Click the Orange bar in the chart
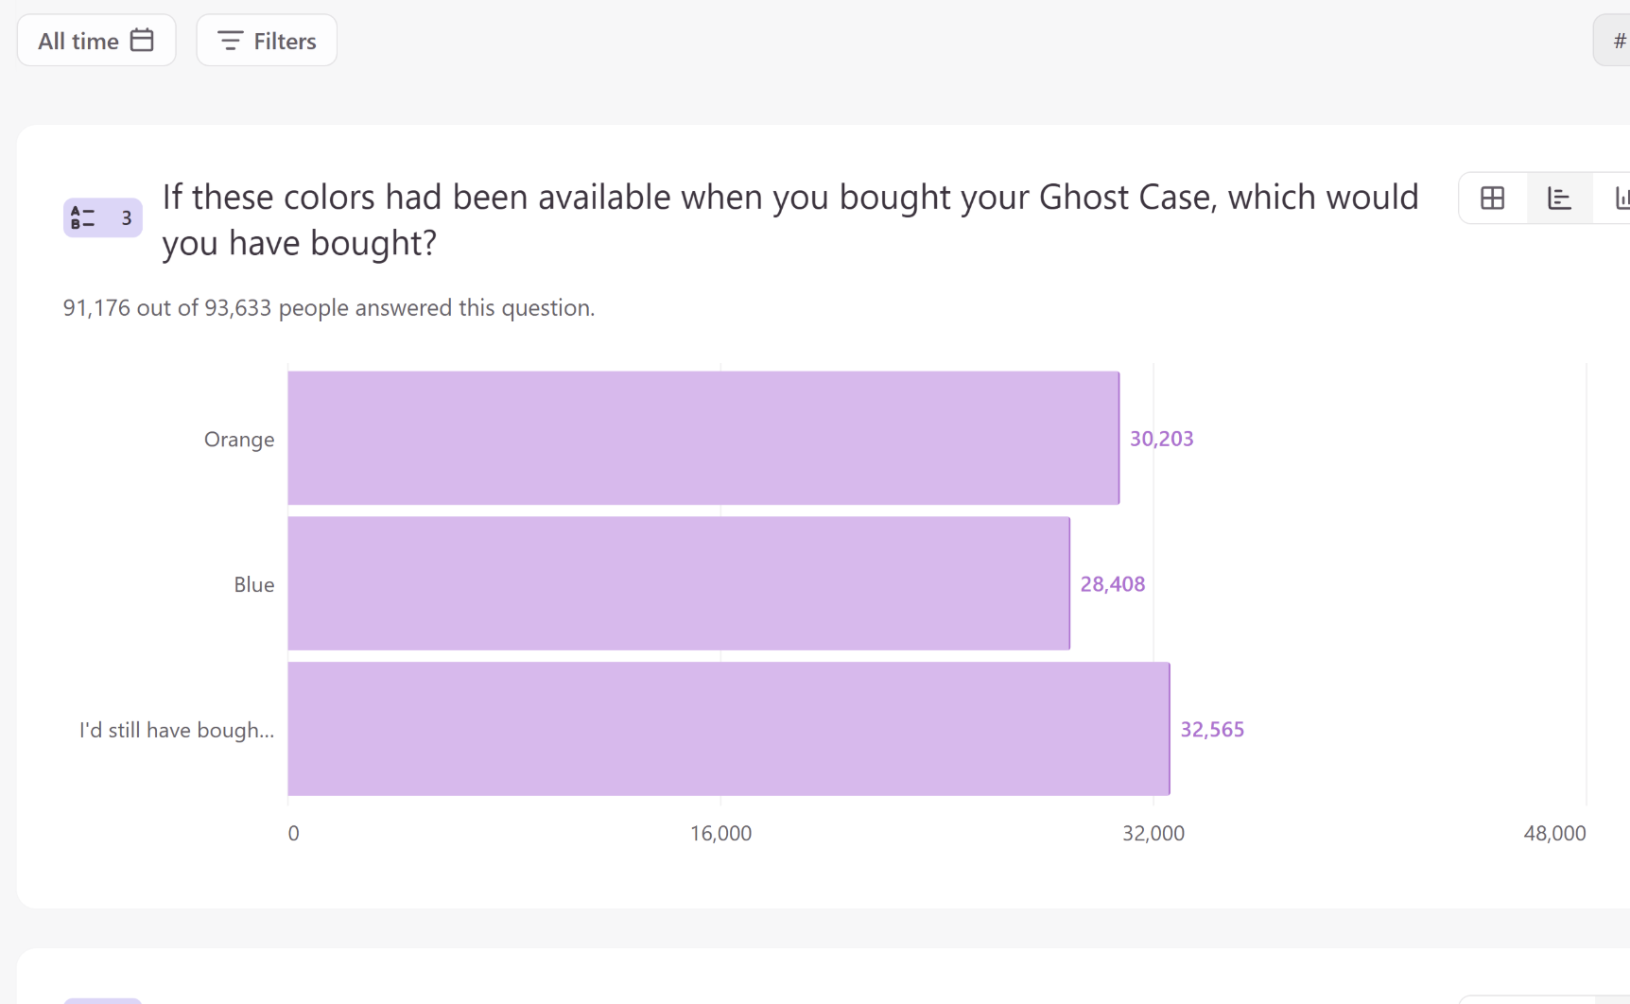This screenshot has height=1004, width=1630. click(703, 438)
